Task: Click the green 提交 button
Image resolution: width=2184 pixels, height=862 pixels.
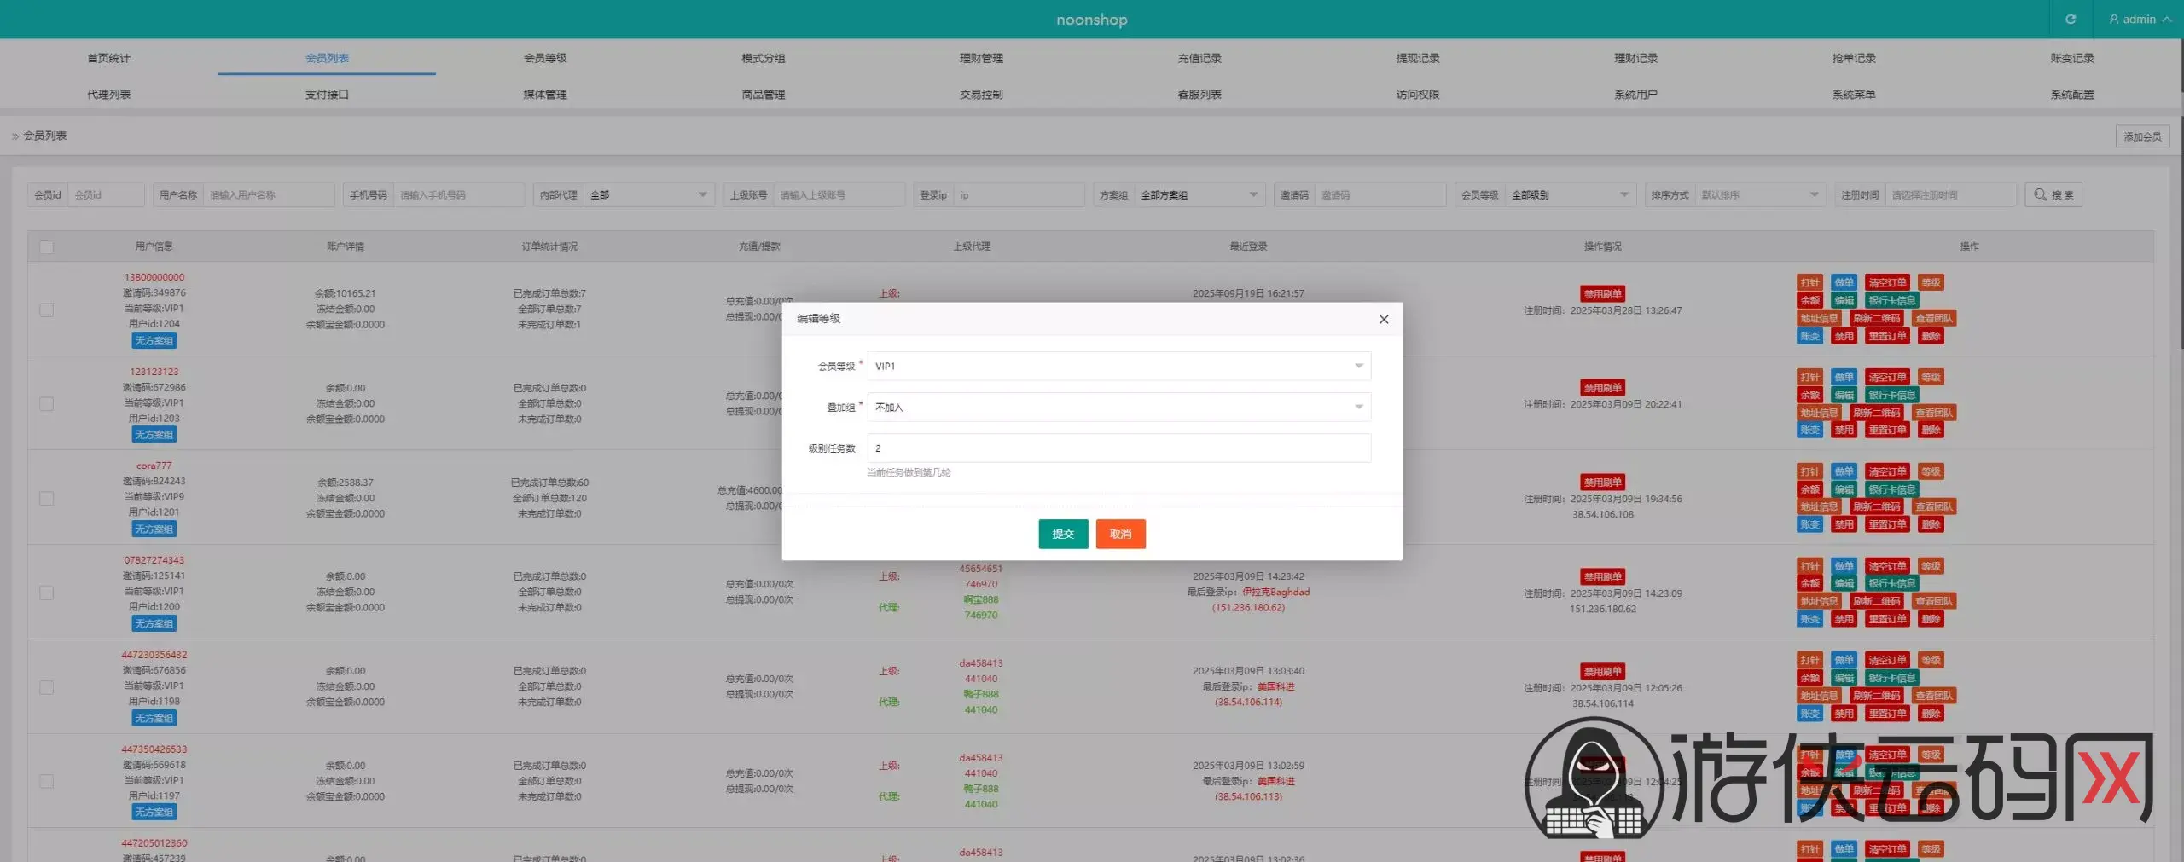Action: (1063, 534)
